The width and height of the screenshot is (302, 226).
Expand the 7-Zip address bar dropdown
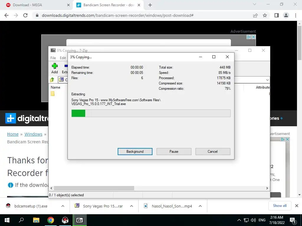click(267, 80)
